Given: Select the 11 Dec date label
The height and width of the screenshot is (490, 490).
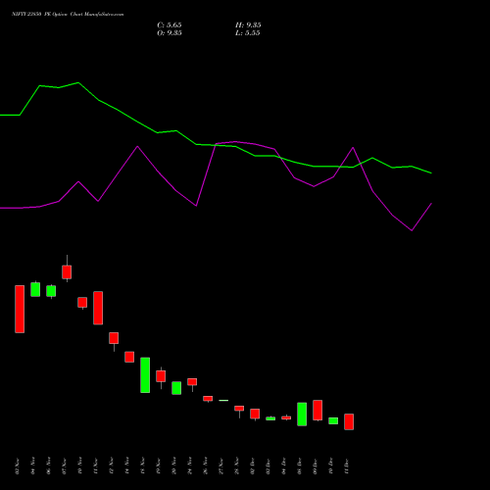Looking at the screenshot, I should click(x=346, y=466).
